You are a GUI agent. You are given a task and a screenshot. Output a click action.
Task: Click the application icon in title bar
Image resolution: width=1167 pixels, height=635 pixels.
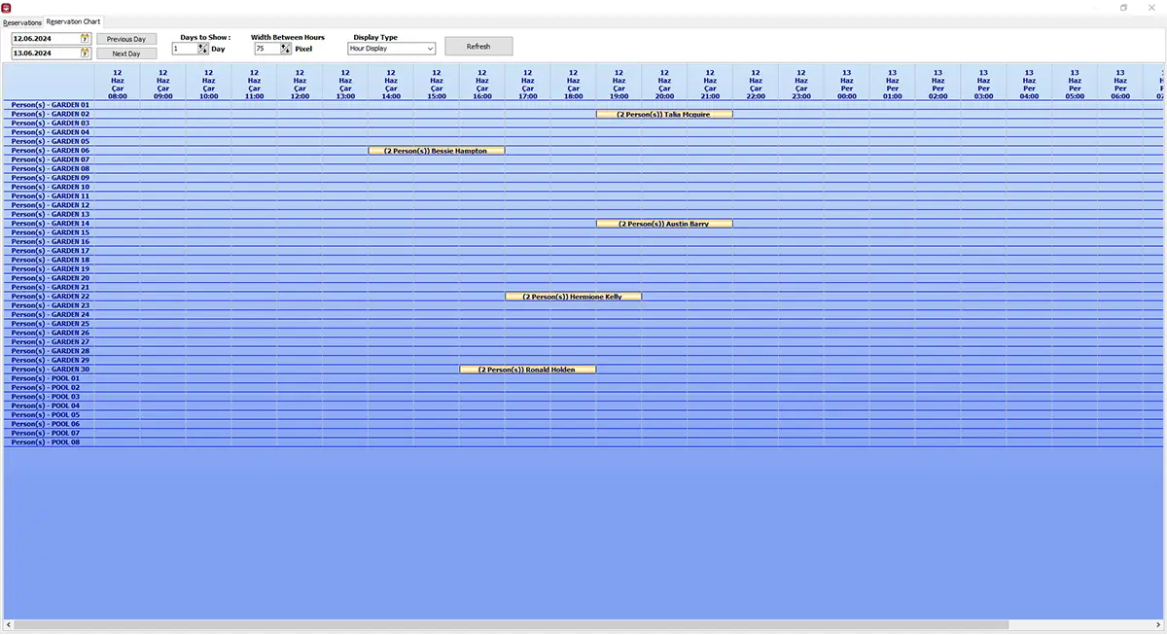pos(6,8)
